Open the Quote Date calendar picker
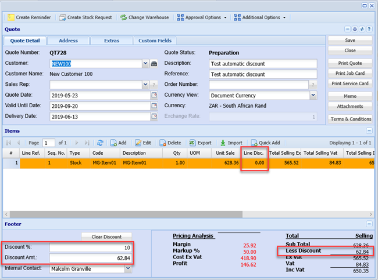The height and width of the screenshot is (280, 378). click(x=154, y=95)
